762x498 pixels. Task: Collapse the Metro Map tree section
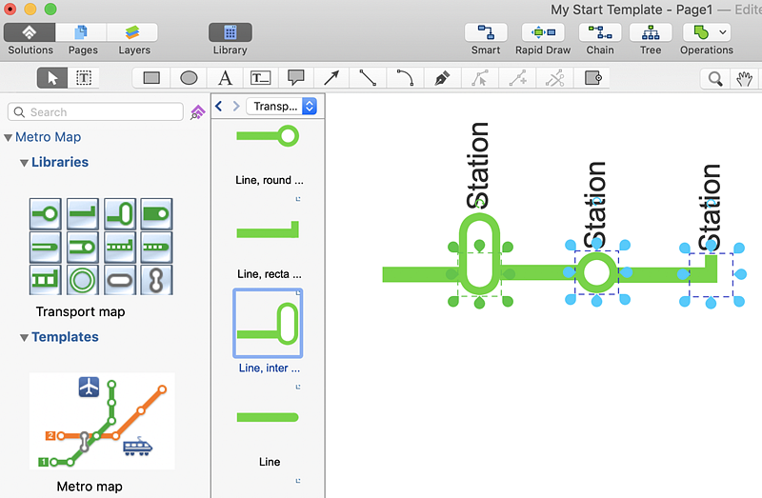(x=9, y=137)
